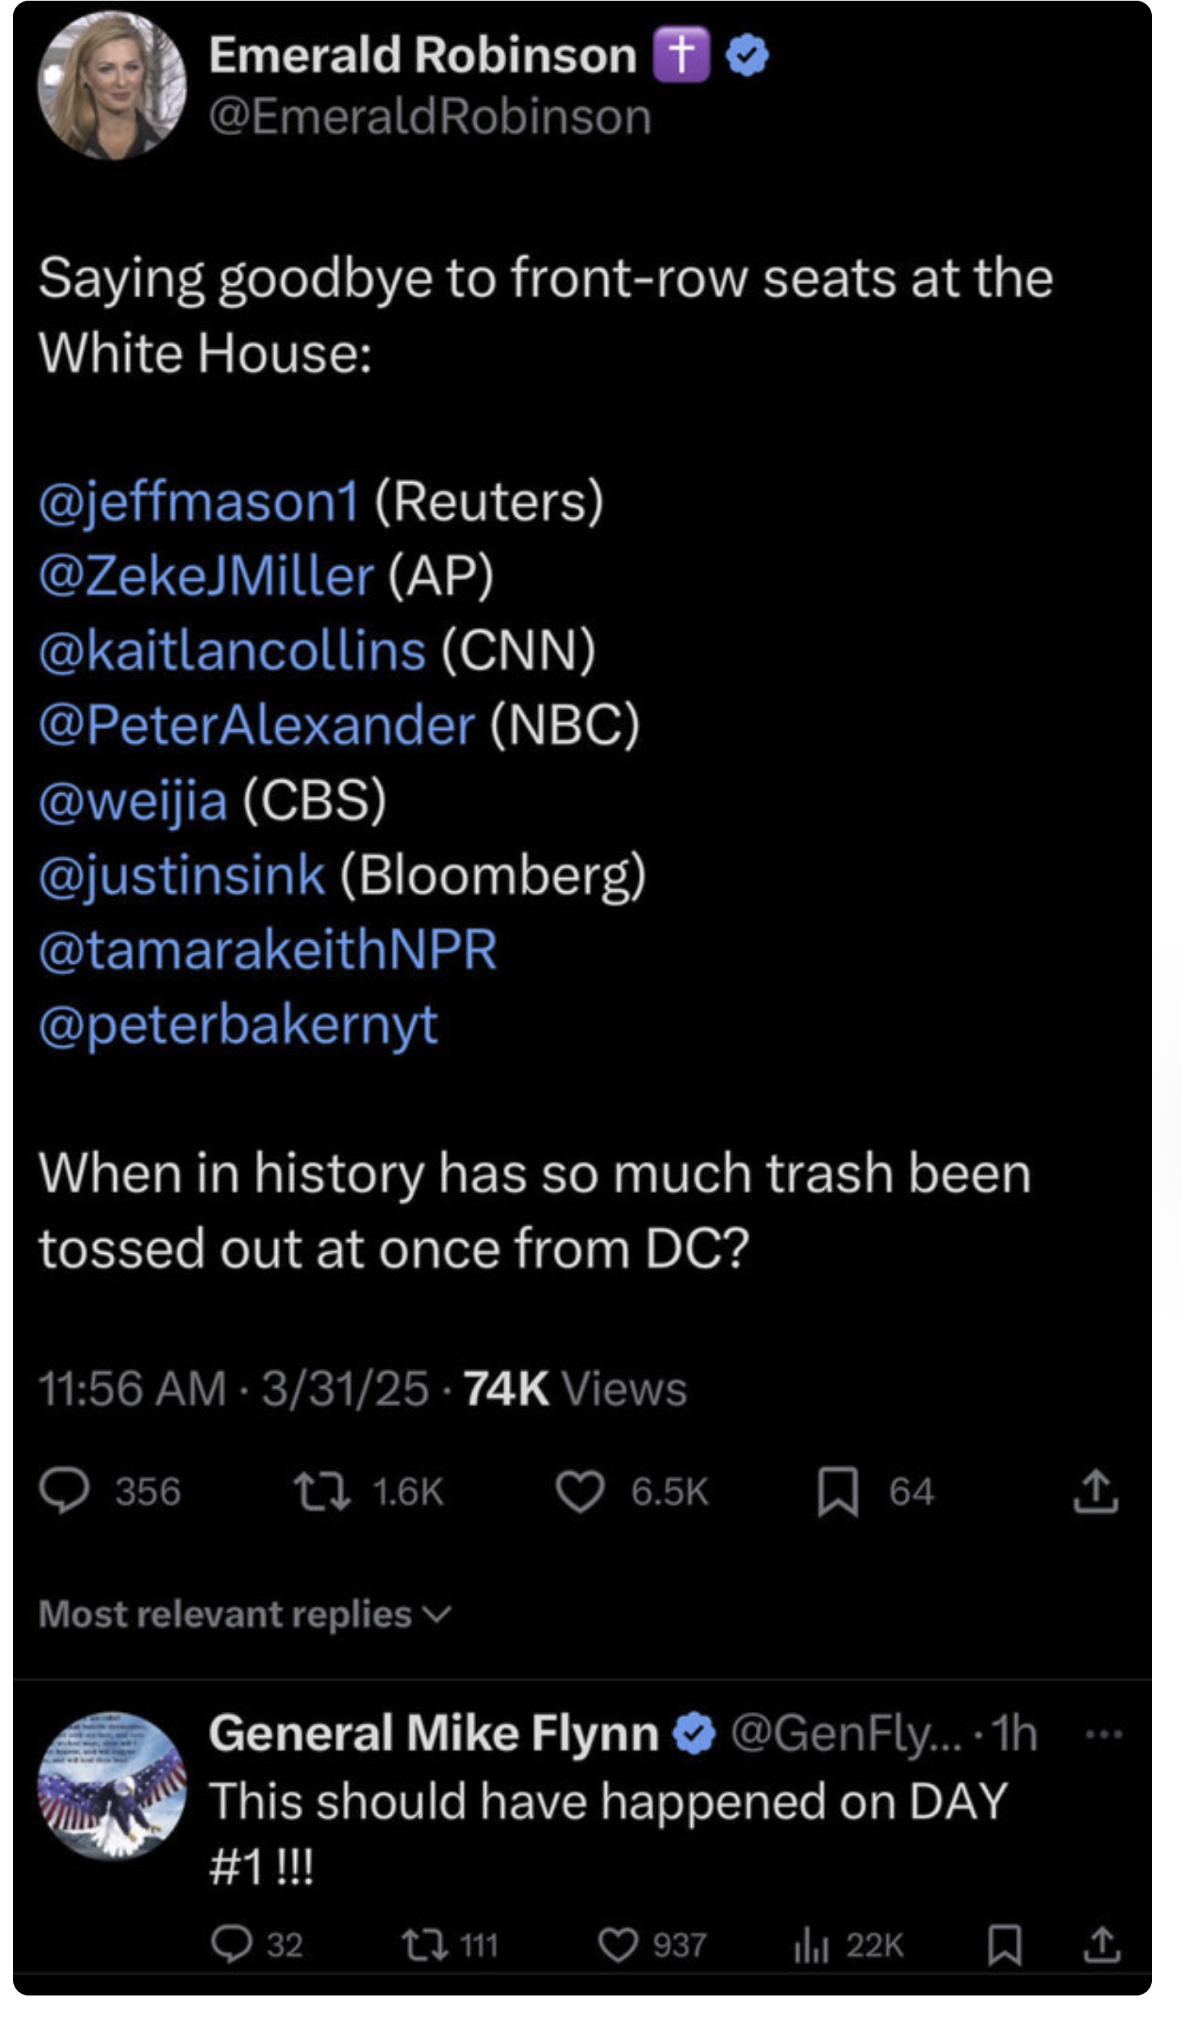Bookmark General Mike Flynn's reply
The image size is (1181, 2018).
[x=1004, y=1945]
